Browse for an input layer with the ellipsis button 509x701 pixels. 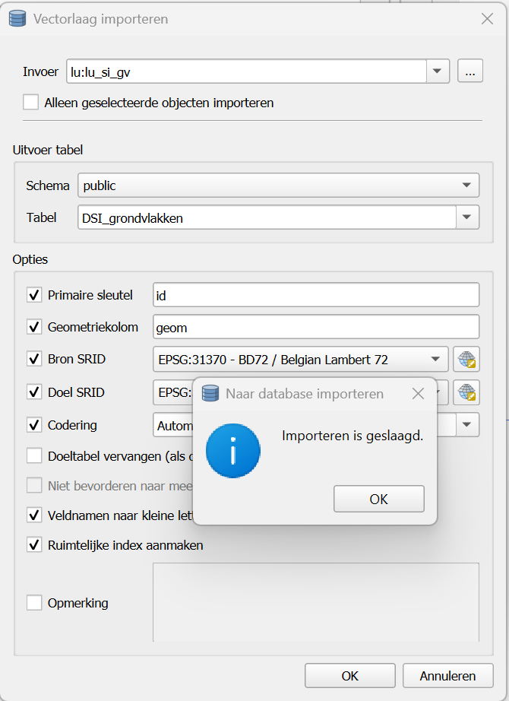point(470,71)
